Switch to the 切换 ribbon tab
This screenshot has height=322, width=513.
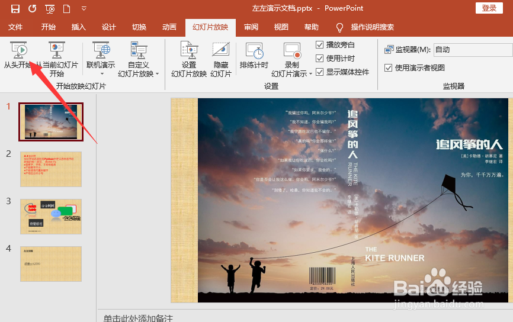(x=139, y=27)
